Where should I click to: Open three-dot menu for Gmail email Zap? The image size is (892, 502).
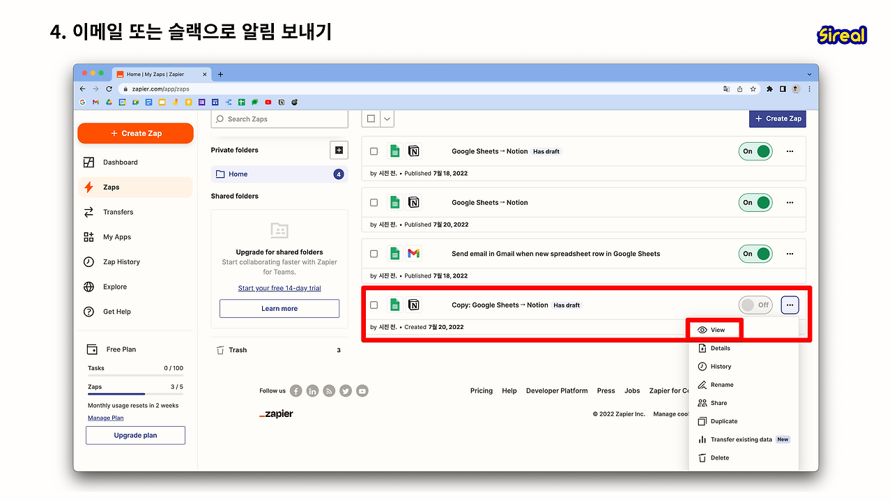click(790, 254)
